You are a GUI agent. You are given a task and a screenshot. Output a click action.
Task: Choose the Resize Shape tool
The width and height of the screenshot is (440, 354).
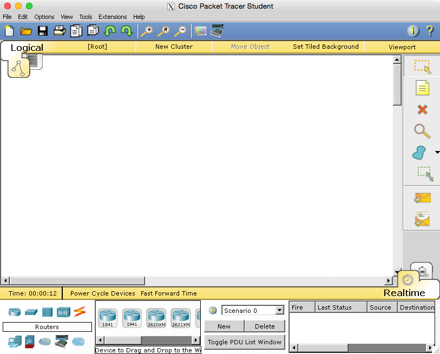tap(425, 174)
